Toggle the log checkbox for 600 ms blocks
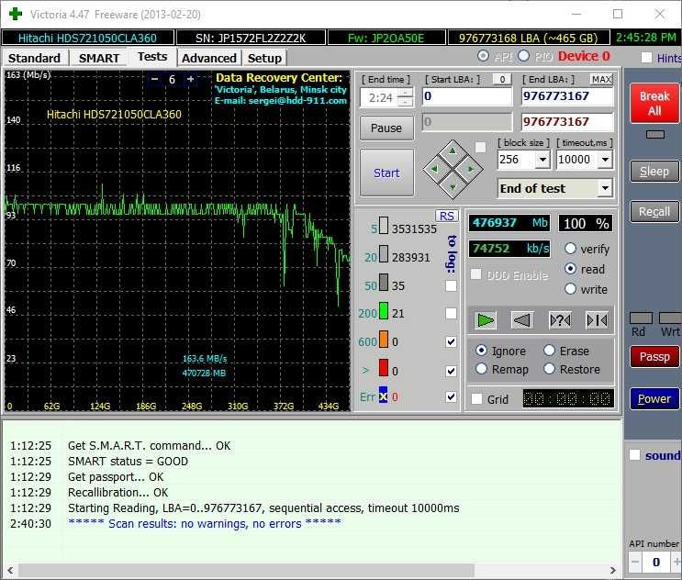The image size is (682, 580). click(x=451, y=342)
